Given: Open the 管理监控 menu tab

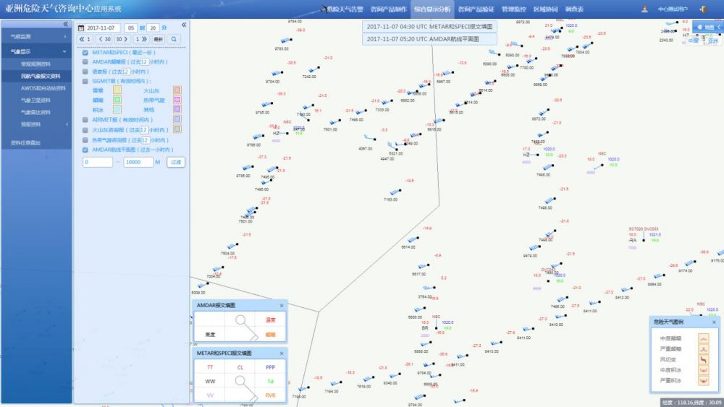Looking at the screenshot, I should (514, 9).
